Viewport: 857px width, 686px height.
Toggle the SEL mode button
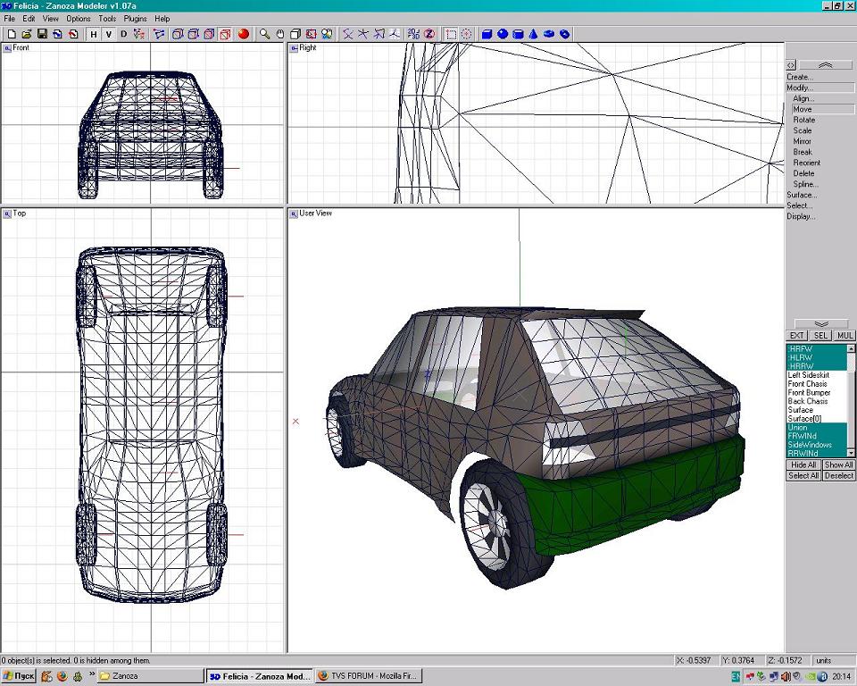[x=820, y=336]
